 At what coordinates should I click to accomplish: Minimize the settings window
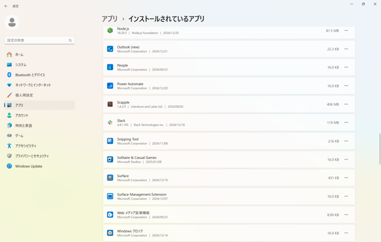352,4
